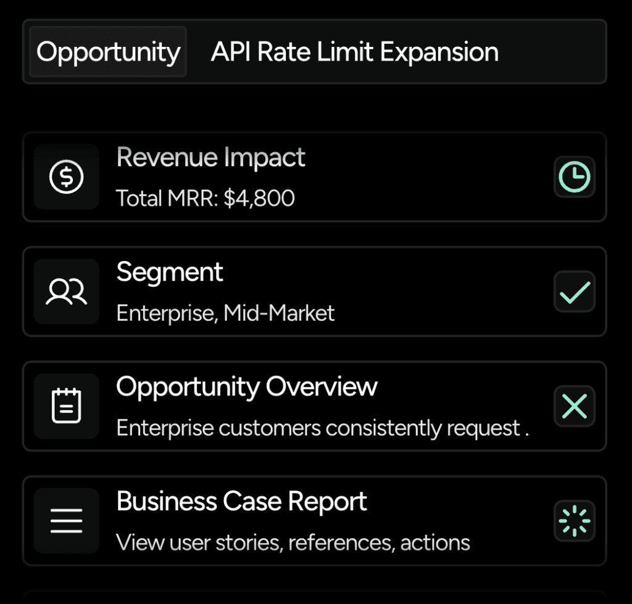Click the dollar sign Revenue Impact icon
The width and height of the screenshot is (632, 604).
point(67,176)
